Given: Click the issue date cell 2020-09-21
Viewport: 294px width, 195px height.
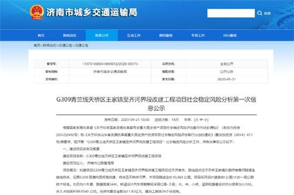Looking at the screenshot, I should 227,79.
